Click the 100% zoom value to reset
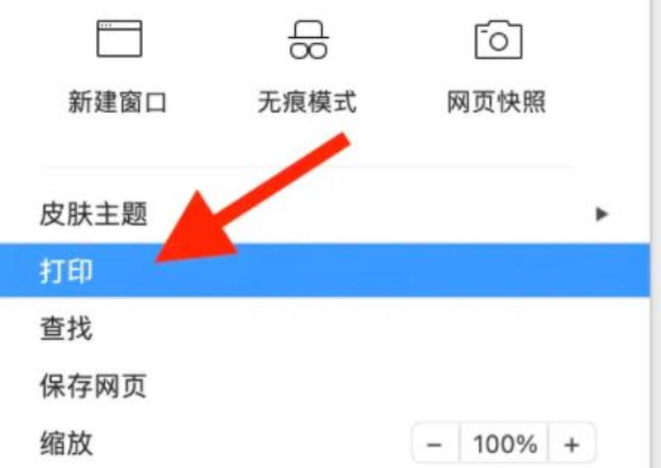This screenshot has width=661, height=468. pos(505,444)
